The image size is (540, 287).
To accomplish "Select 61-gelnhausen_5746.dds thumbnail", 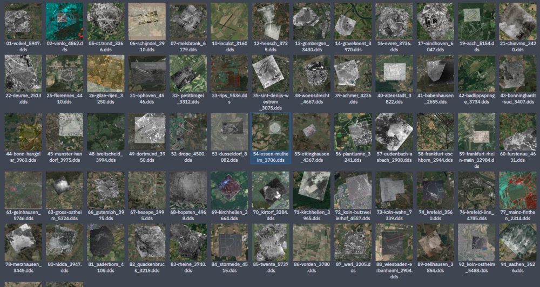I will coord(23,190).
